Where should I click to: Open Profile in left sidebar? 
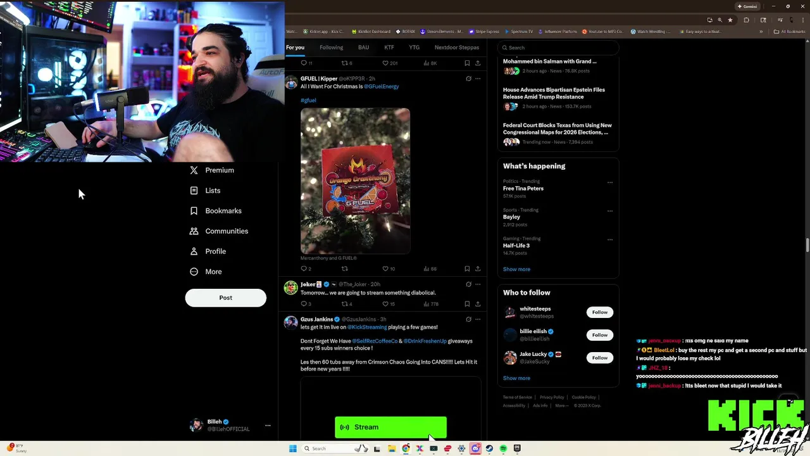[208, 251]
